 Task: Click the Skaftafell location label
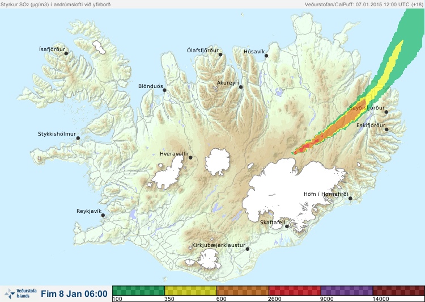point(273,223)
